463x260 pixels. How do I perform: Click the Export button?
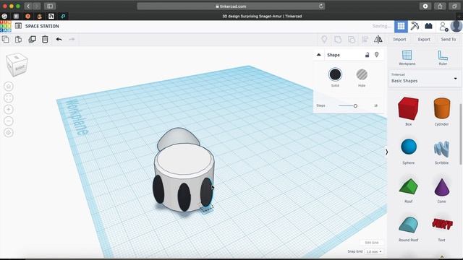click(x=424, y=39)
